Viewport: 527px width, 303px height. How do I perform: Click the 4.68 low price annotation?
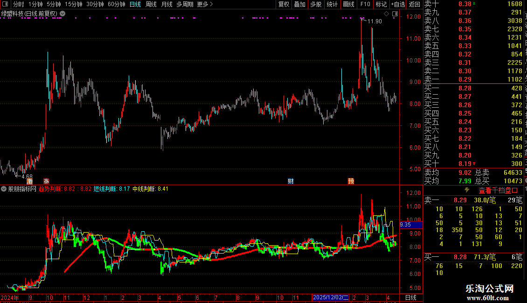point(27,176)
